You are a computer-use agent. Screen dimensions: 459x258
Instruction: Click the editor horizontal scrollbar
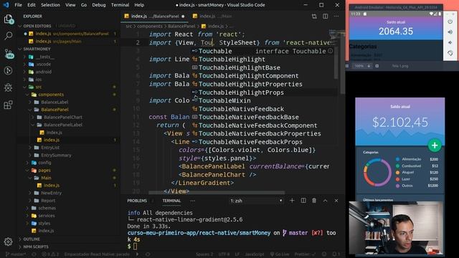pyautogui.click(x=217, y=193)
